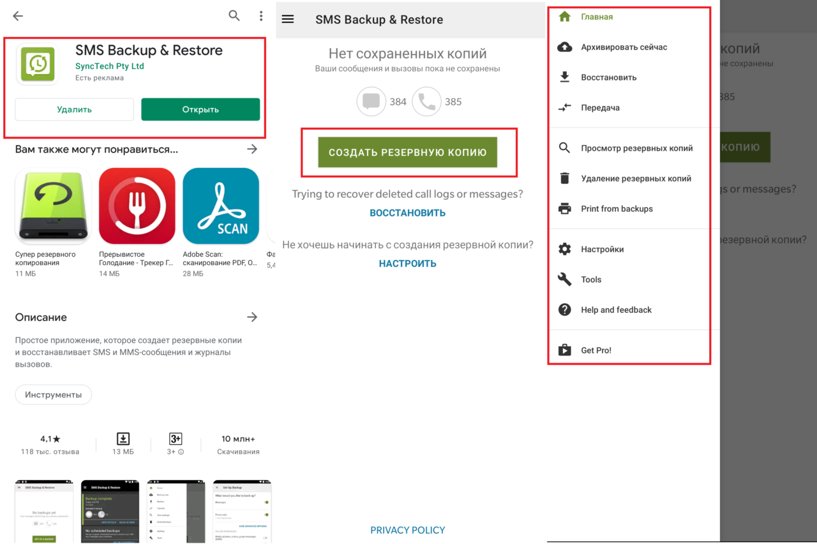The width and height of the screenshot is (817, 544).
Task: Open search in Play Store header
Action: tap(234, 16)
